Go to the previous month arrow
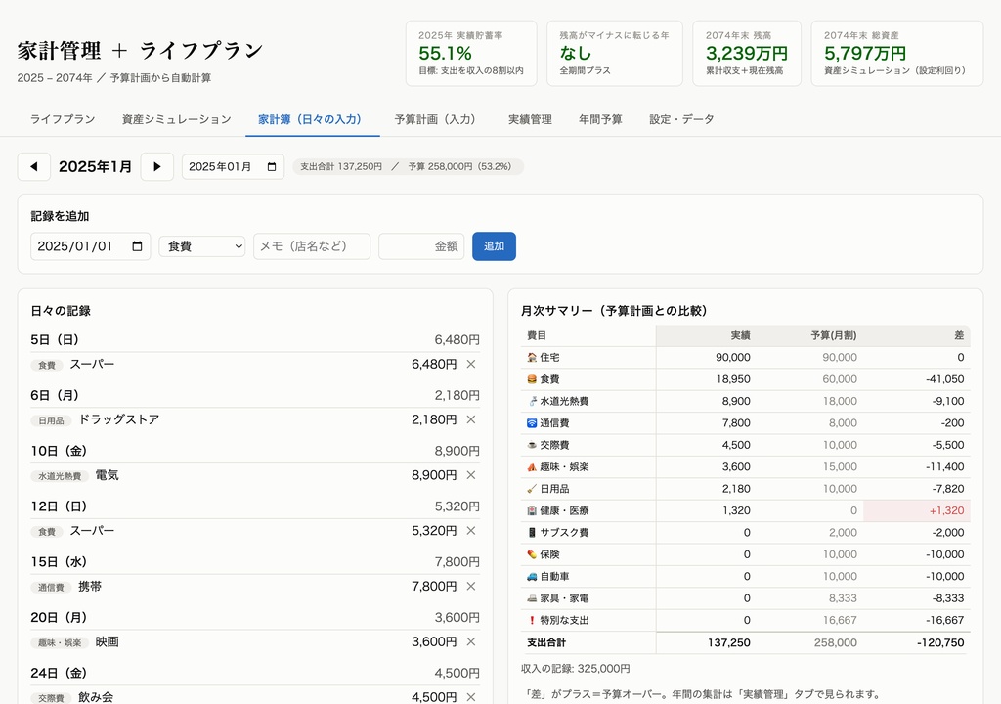1001x704 pixels. tap(34, 167)
